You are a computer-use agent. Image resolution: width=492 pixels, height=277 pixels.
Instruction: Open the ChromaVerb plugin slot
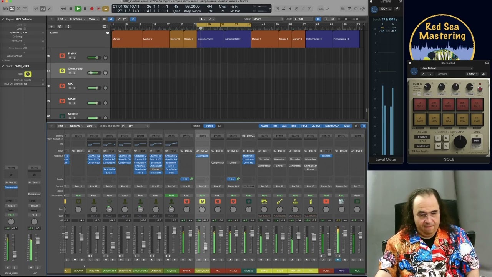pyautogui.click(x=202, y=156)
